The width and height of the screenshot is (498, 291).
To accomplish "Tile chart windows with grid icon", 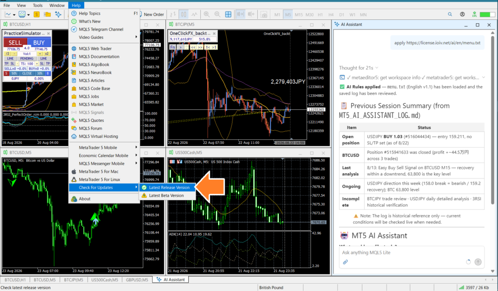I will (x=229, y=14).
